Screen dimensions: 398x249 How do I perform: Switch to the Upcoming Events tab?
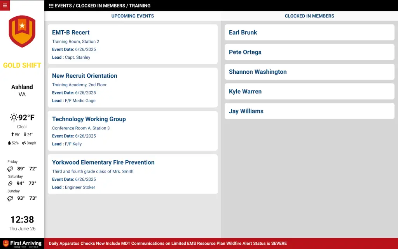coord(133,16)
